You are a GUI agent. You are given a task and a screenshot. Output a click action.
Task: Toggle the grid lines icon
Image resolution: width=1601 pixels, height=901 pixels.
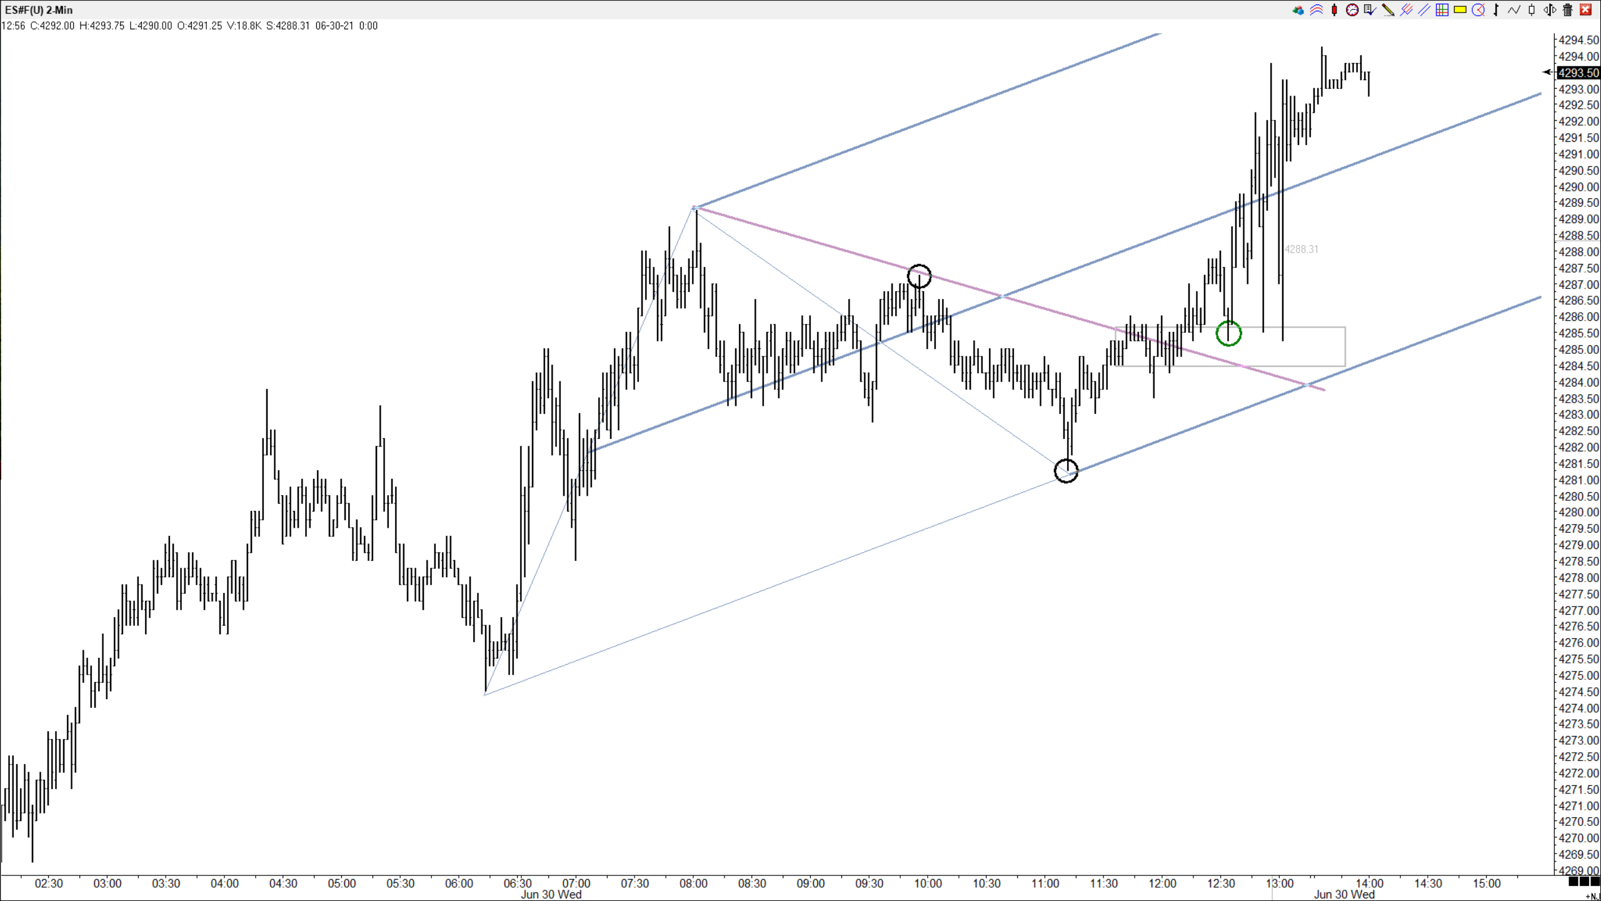click(x=1442, y=10)
